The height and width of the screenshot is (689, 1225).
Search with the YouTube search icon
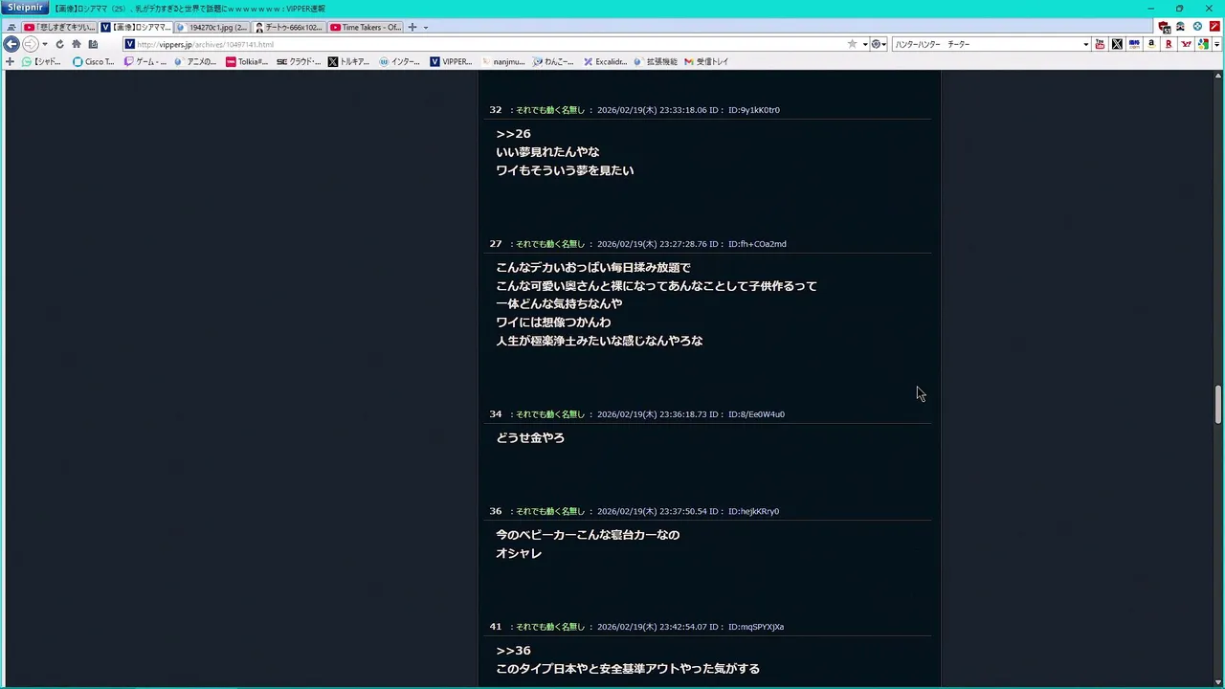click(x=1100, y=44)
